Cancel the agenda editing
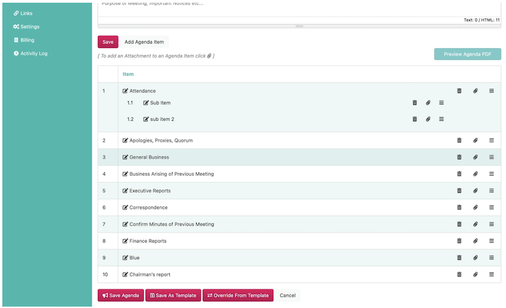Screen dimensions: 506x308 [x=288, y=295]
